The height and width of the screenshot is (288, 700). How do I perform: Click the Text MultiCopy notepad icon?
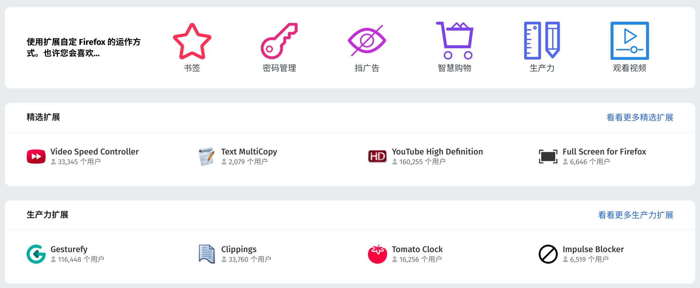207,156
